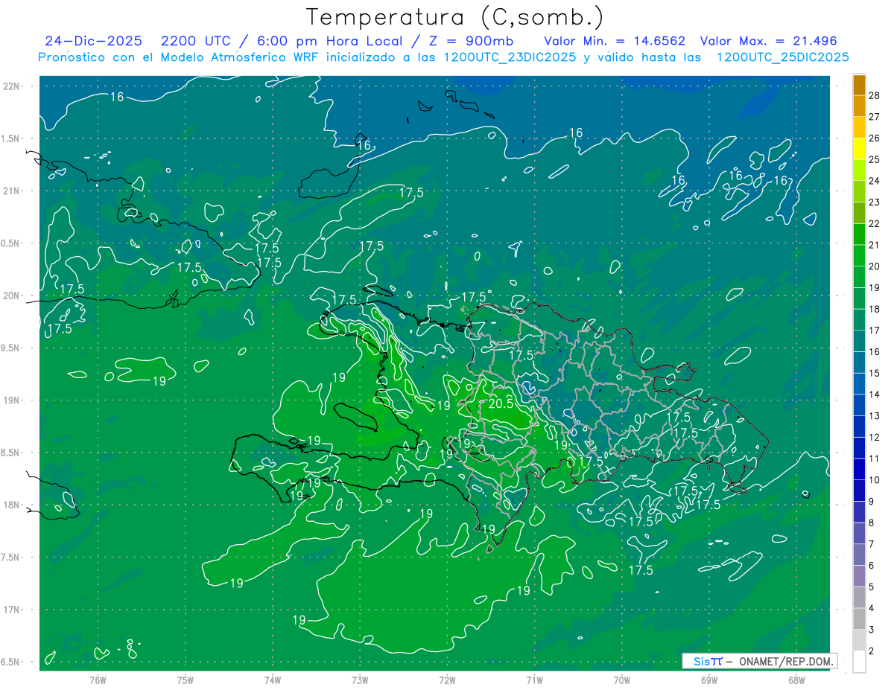Click the legend value "15"
Viewport: 894px width, 690px height.
[x=875, y=374]
